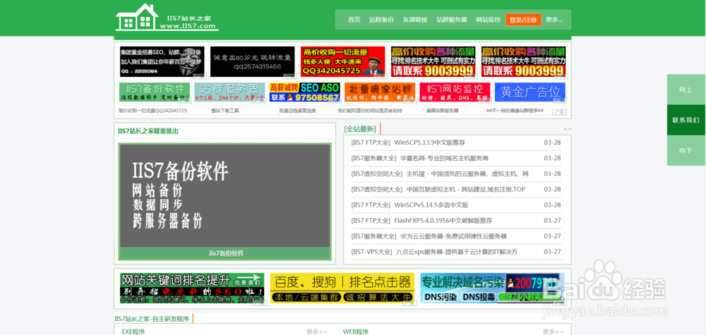Open the FlashFXP5.4.0.3956中文破解版推荐 article

coord(443,220)
